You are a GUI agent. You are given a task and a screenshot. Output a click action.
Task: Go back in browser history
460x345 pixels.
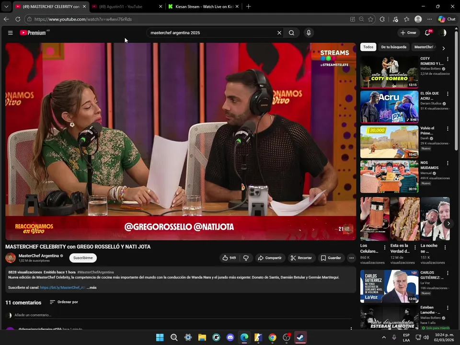point(6,19)
